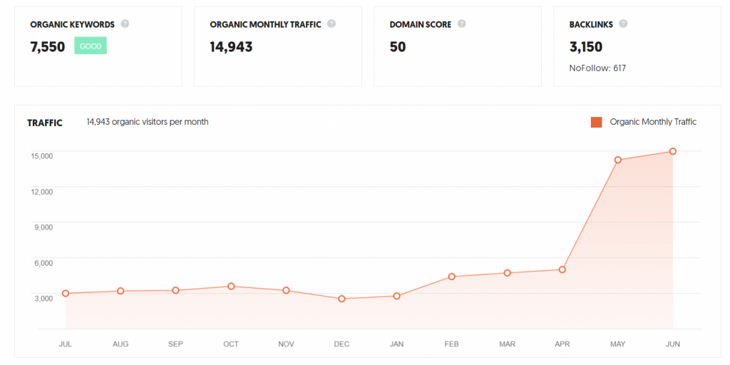
Task: Click the 14,943 organic monthly traffic card value
Action: [x=232, y=46]
